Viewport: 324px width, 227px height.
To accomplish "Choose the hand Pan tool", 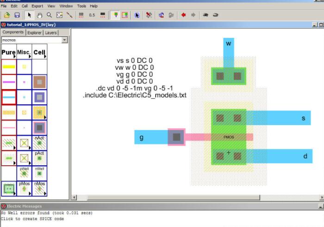I will click(40, 15).
